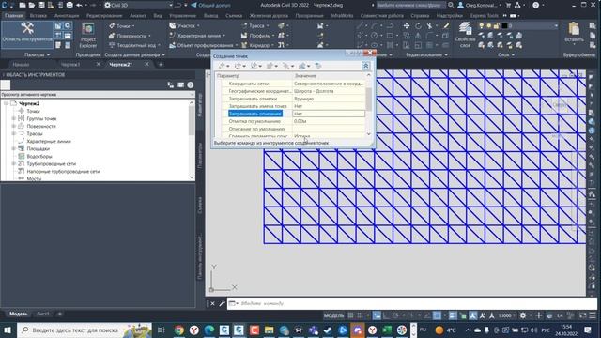601x338 pixels.
Task: Select the Rotate tool in the Editing panel
Action: 418,25
